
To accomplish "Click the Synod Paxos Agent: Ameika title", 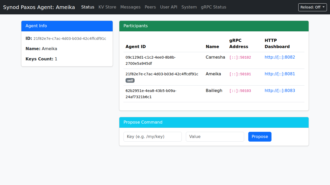I will (x=39, y=7).
